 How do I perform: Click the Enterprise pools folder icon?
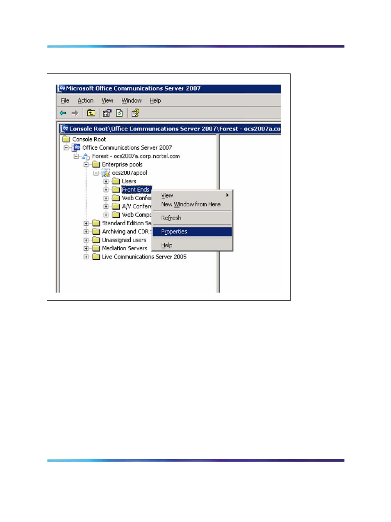96,165
